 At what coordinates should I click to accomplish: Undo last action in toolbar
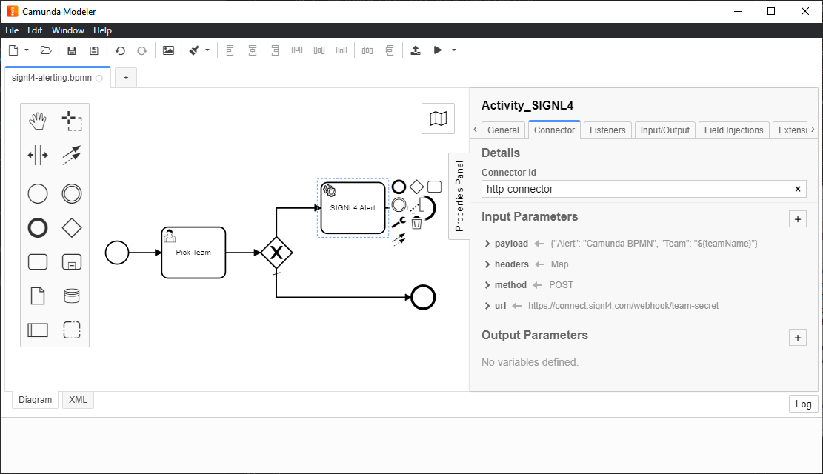pos(120,50)
